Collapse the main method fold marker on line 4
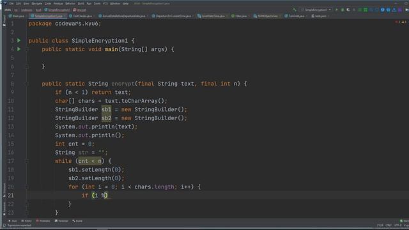 (27, 49)
